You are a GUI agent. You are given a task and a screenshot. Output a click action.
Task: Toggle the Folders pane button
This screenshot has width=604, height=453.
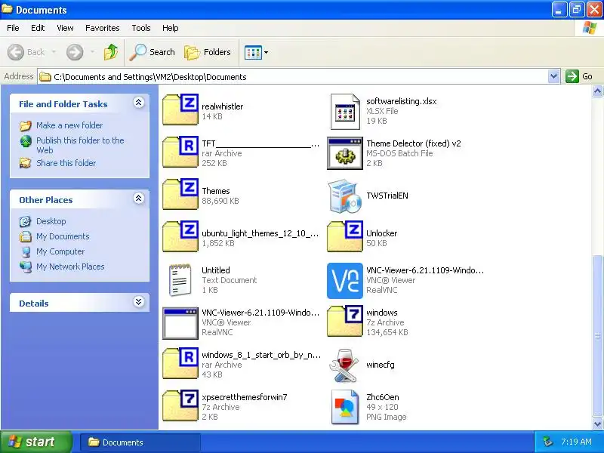point(208,52)
